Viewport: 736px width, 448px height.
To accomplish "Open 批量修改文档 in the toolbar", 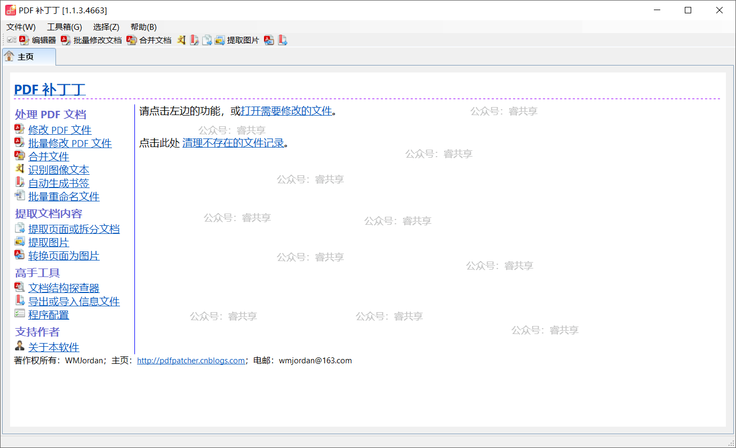I will pyautogui.click(x=91, y=40).
